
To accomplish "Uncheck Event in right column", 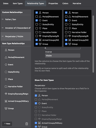I will click(66, 20).
